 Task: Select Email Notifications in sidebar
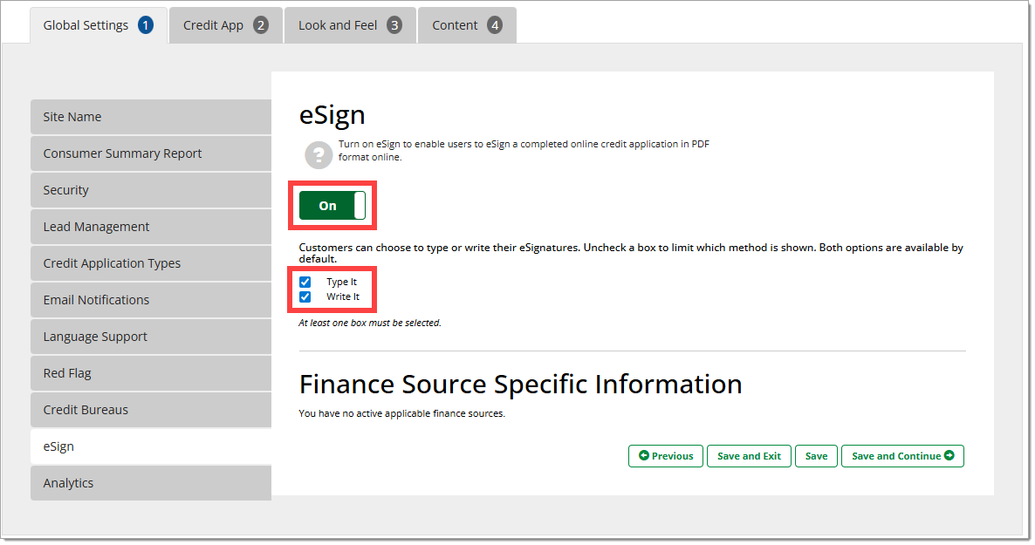point(150,300)
